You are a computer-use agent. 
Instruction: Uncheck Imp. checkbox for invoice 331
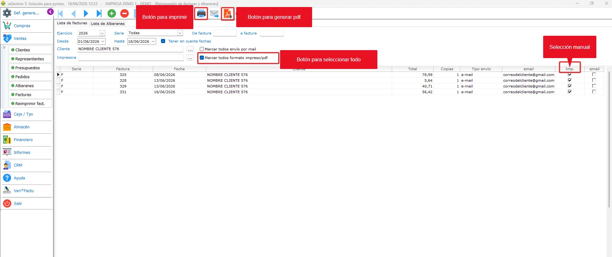[570, 92]
